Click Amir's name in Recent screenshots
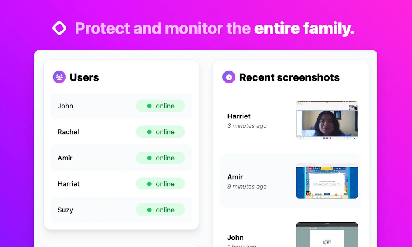Image resolution: width=412 pixels, height=247 pixels. [x=235, y=177]
